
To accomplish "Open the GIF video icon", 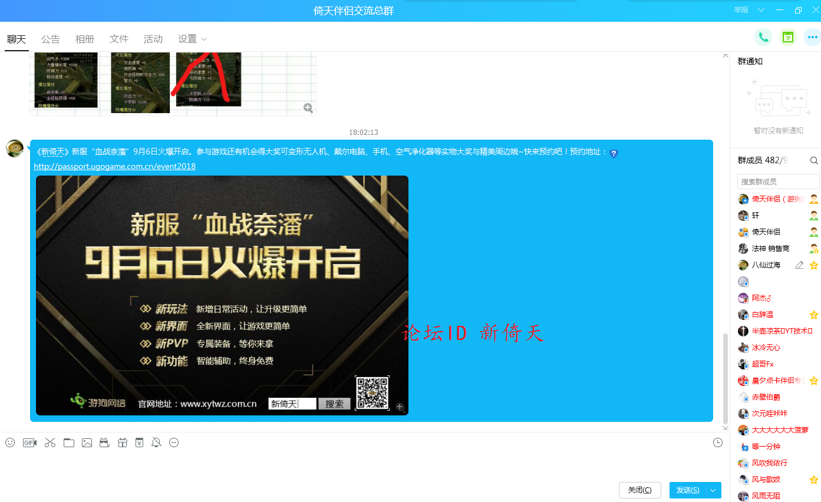I will [29, 442].
